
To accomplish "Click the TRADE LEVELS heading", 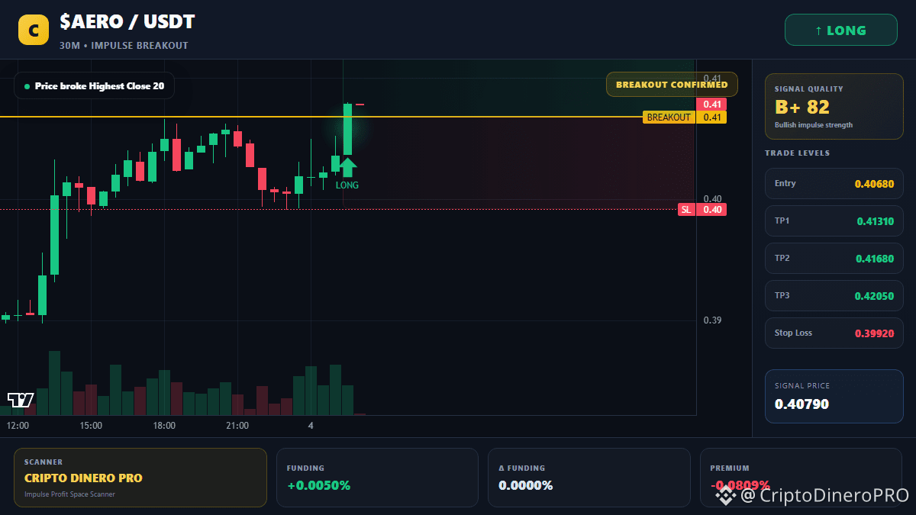I will pyautogui.click(x=797, y=153).
